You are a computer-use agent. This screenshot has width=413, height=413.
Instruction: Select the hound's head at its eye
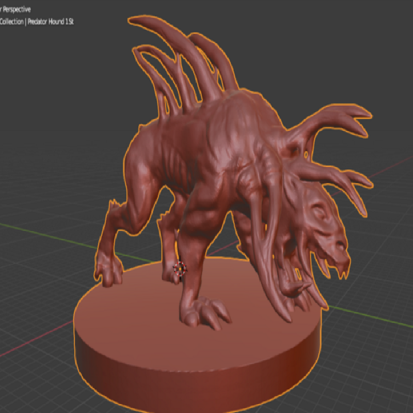pos(319,211)
